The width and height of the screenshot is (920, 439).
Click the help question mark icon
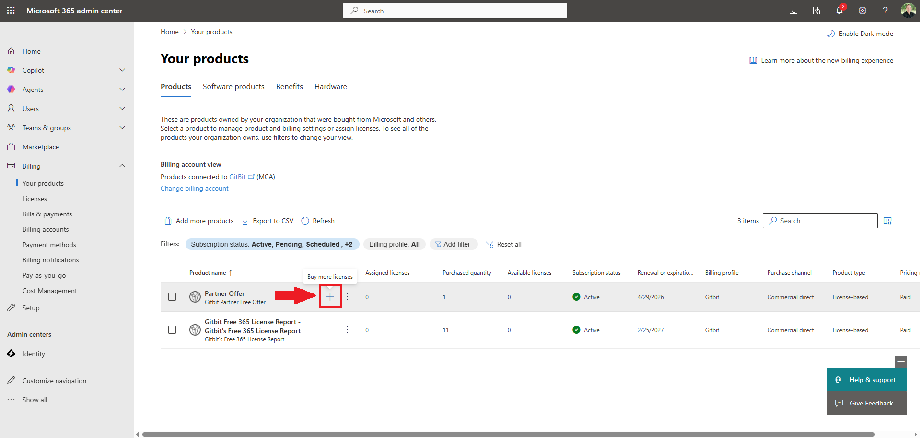885,11
